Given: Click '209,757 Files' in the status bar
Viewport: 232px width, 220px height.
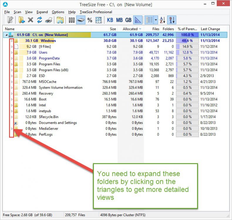Looking at the screenshot, I should click(x=75, y=215).
